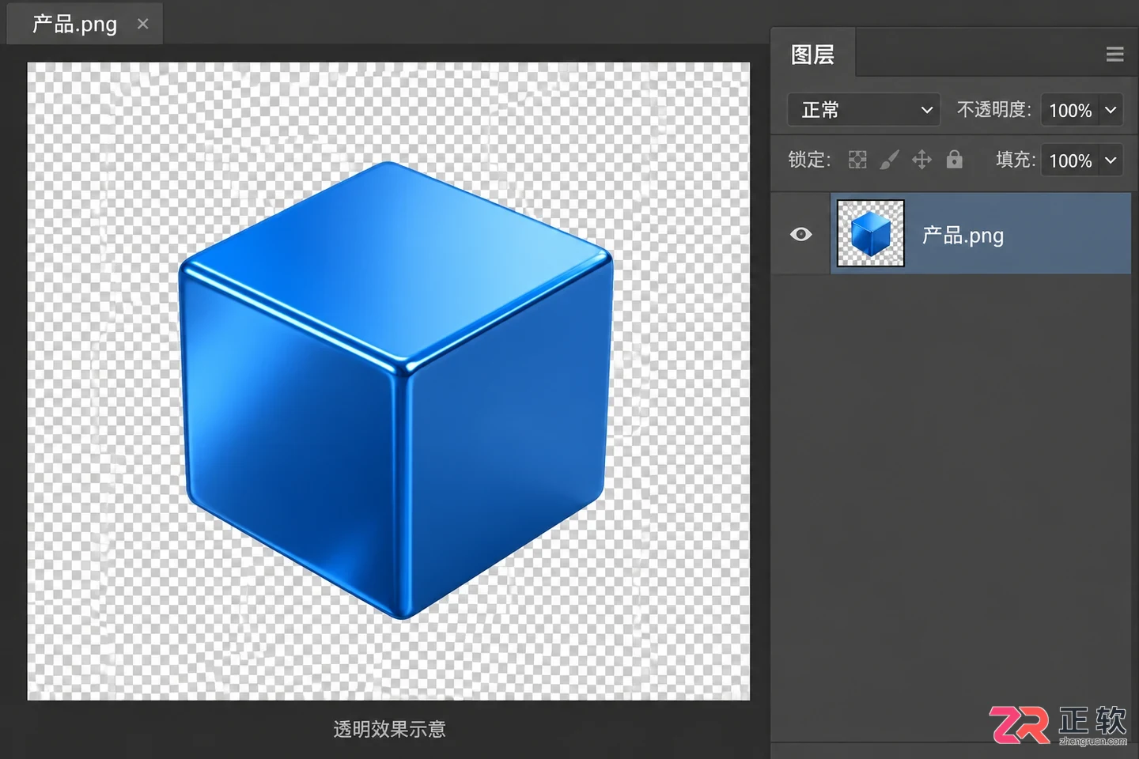Click the 不透明度 label
The height and width of the screenshot is (759, 1139).
point(994,109)
